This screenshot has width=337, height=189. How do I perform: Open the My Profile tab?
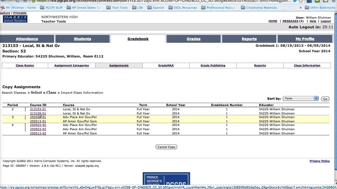(305, 39)
